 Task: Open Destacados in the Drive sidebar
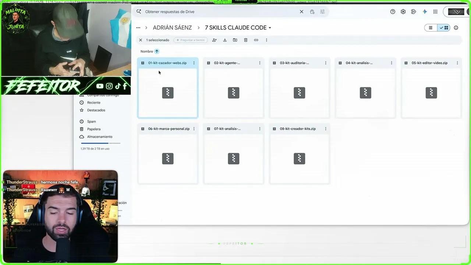pos(96,110)
